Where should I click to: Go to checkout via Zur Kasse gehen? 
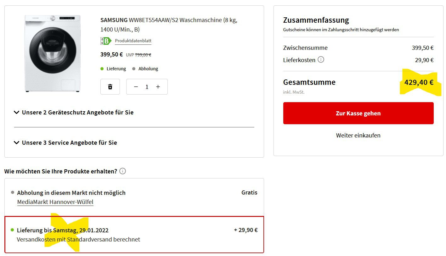pyautogui.click(x=358, y=113)
